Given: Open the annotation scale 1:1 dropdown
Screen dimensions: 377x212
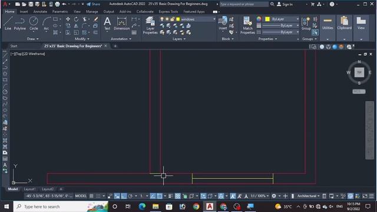Looking at the screenshot, I should point(260,196).
